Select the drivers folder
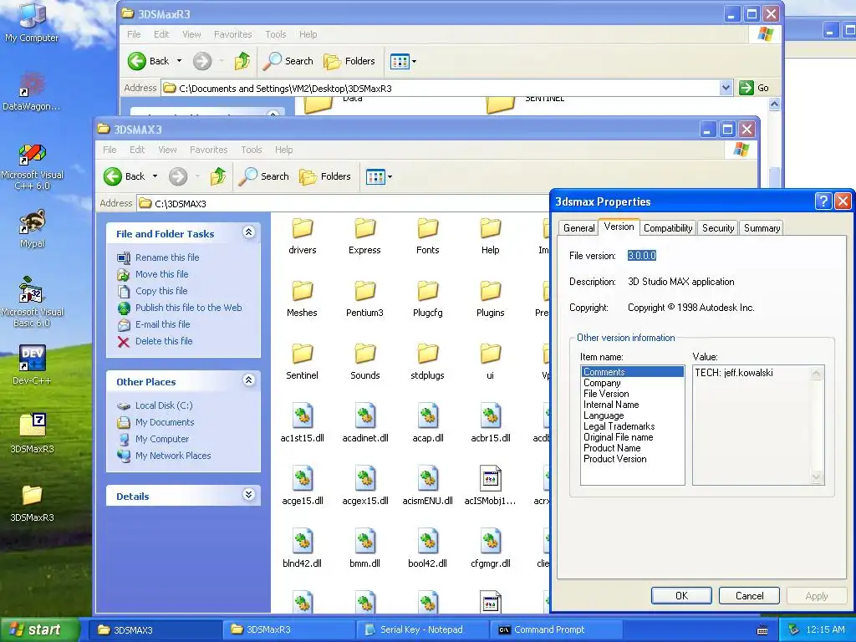 (x=302, y=237)
